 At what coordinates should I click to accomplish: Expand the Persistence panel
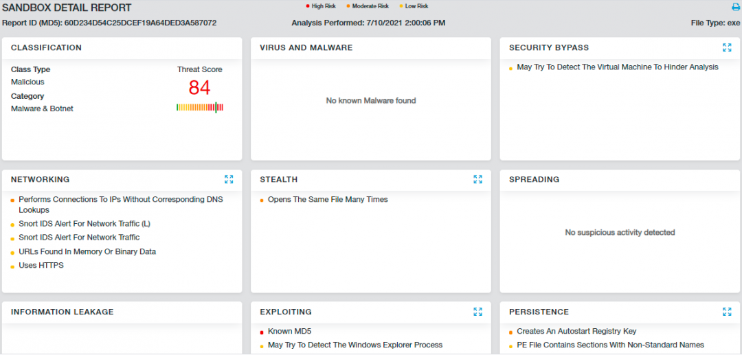[727, 312]
